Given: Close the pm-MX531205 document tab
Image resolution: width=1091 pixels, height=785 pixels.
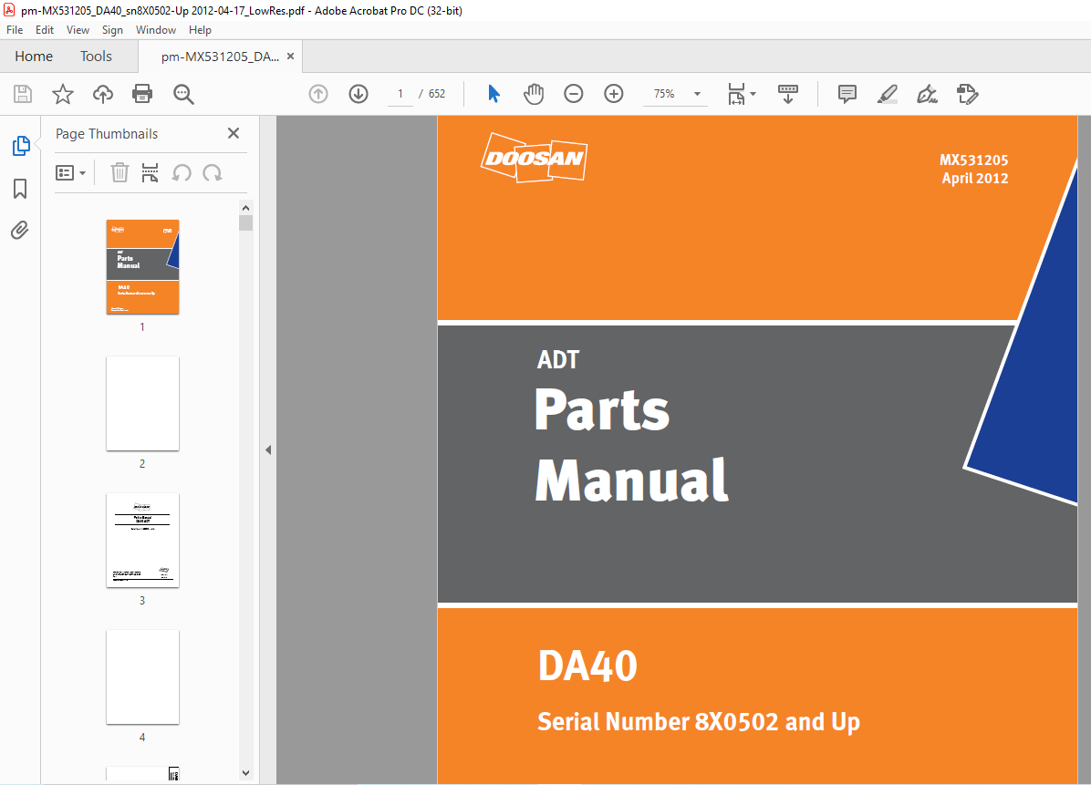Looking at the screenshot, I should 290,57.
